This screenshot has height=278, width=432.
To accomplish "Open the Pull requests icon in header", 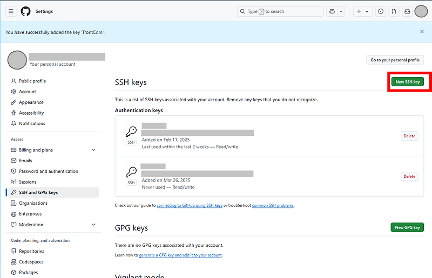I will point(394,11).
